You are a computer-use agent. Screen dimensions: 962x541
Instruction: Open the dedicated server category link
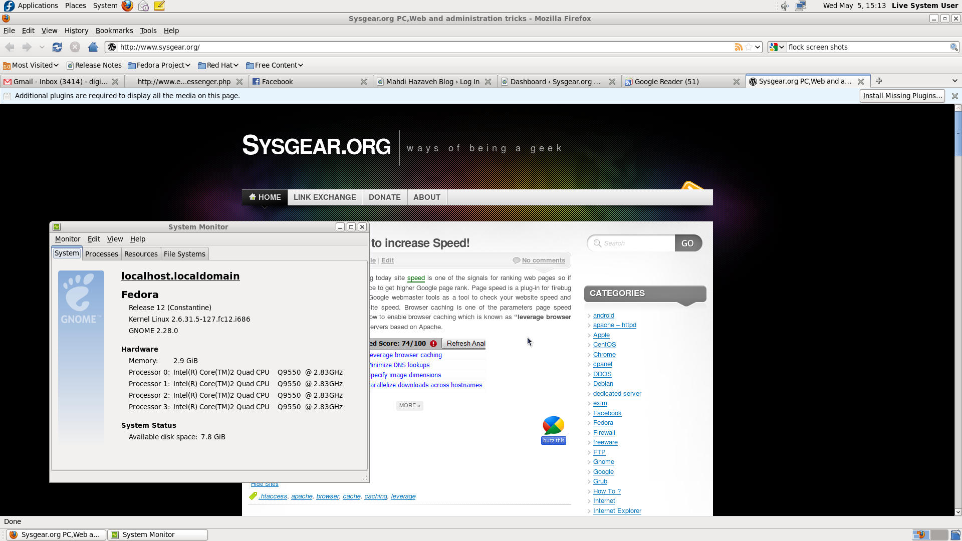(x=617, y=394)
